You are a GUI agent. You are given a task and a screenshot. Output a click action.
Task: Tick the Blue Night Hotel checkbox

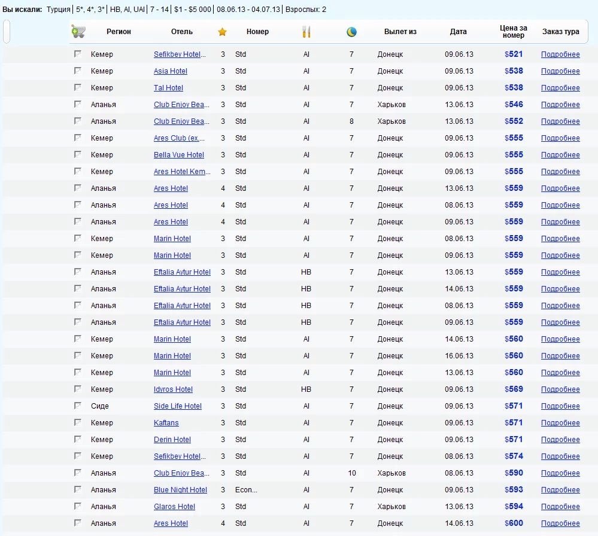point(78,489)
